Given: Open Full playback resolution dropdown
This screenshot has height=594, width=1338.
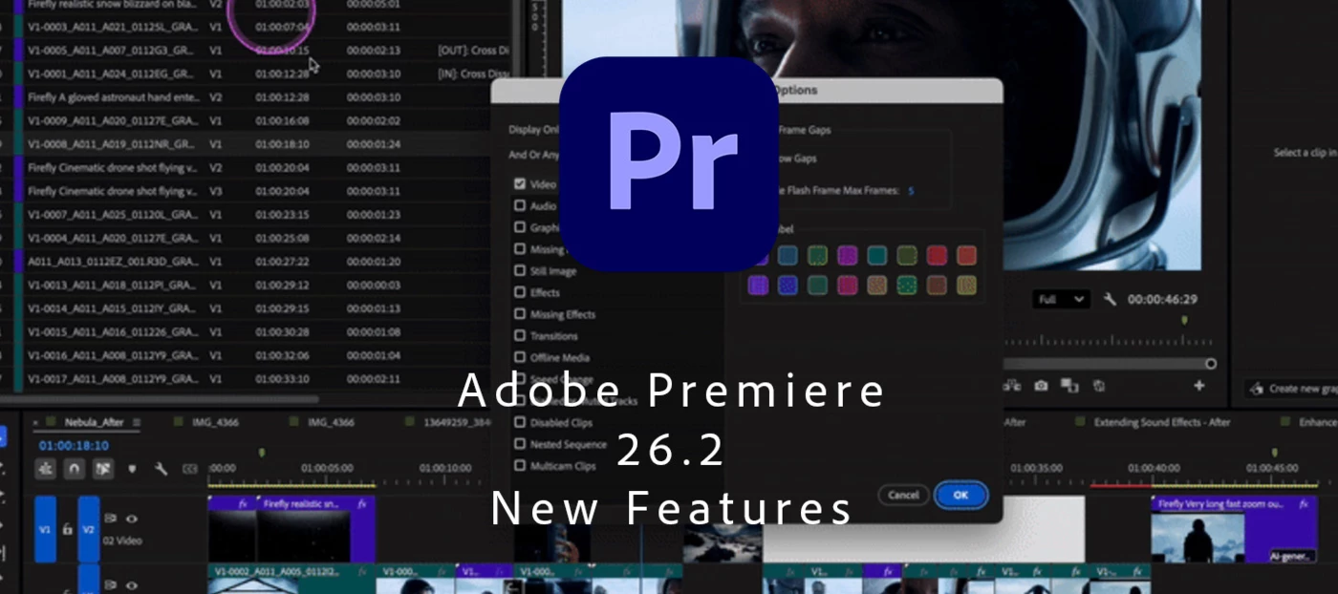Looking at the screenshot, I should coord(1062,299).
